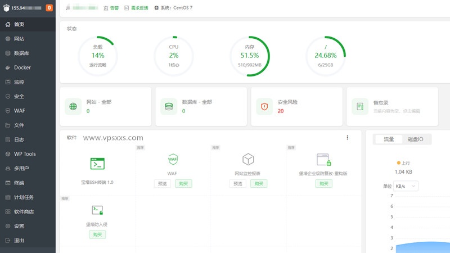Screen dimensions: 450x253
Task: Go to 数据库 in the sidebar
Action: click(28, 53)
